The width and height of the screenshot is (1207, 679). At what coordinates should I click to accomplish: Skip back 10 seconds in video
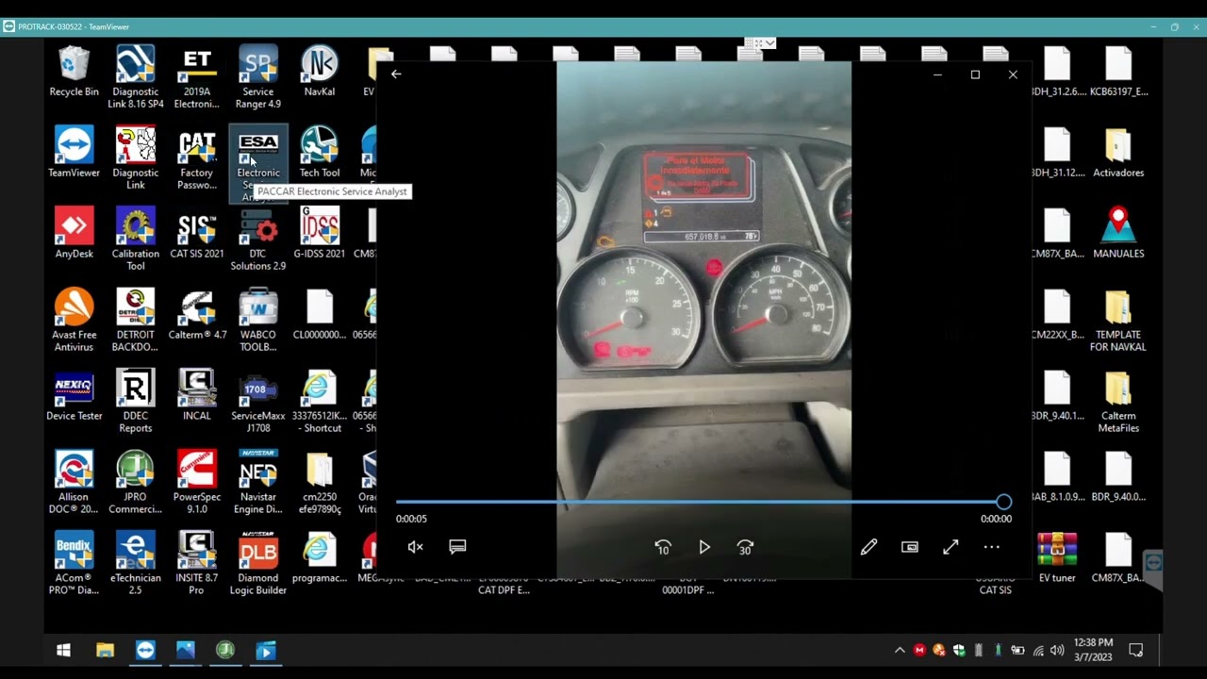663,547
